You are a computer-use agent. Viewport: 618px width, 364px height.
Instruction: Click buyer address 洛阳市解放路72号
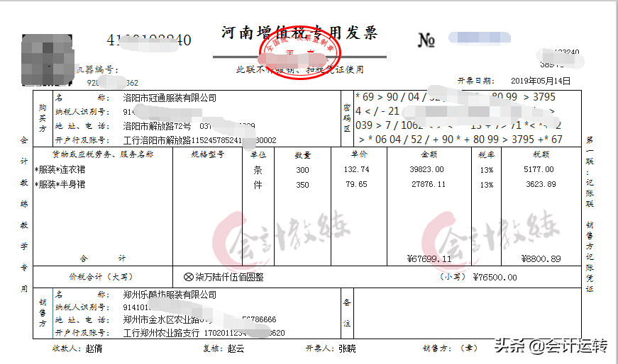[157, 126]
